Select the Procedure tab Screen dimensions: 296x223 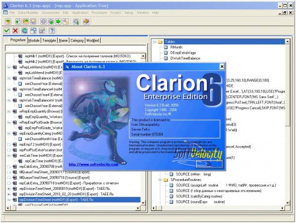(18, 40)
